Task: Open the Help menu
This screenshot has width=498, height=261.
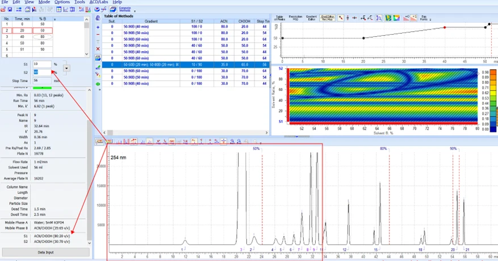Action: pos(117,2)
